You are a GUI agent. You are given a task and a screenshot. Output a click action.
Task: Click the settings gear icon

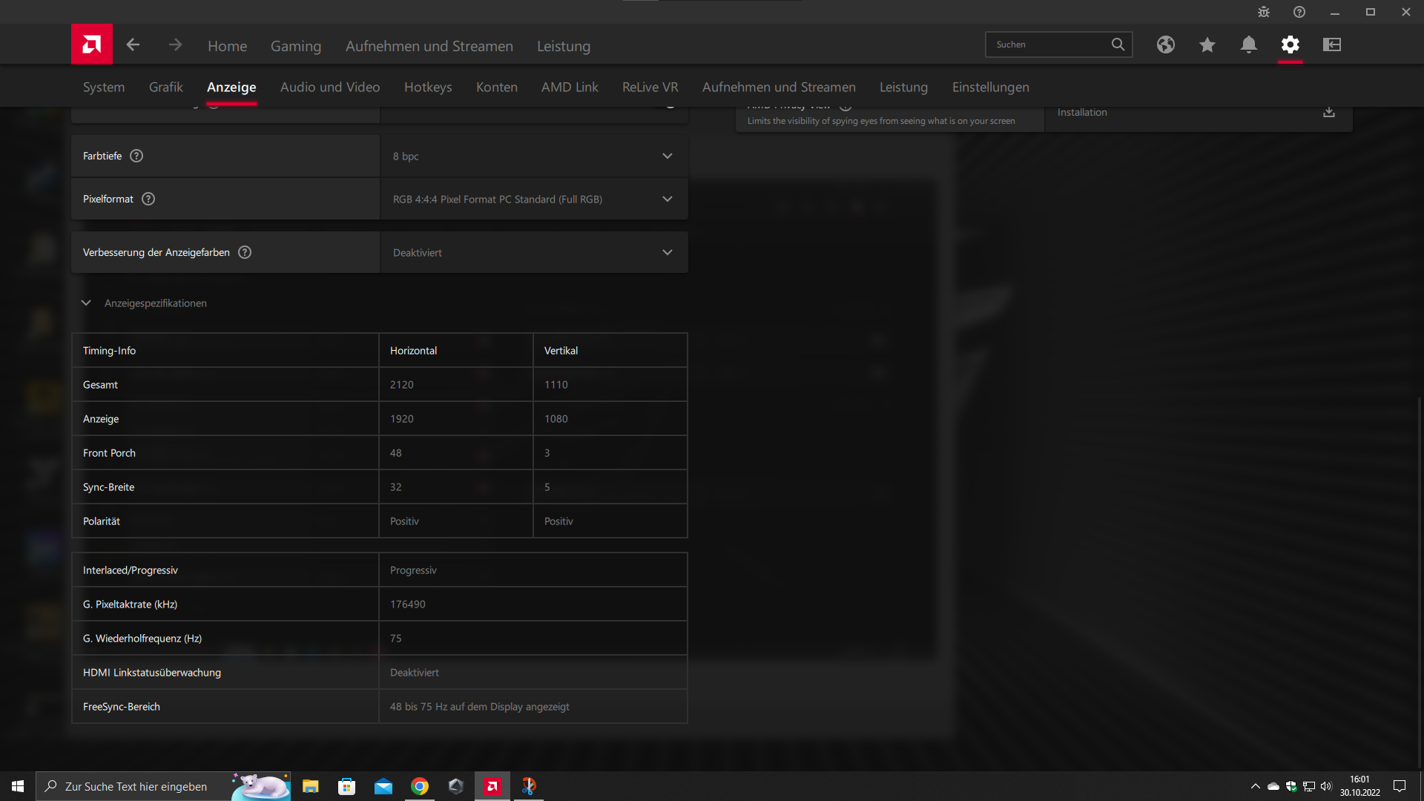[1290, 44]
